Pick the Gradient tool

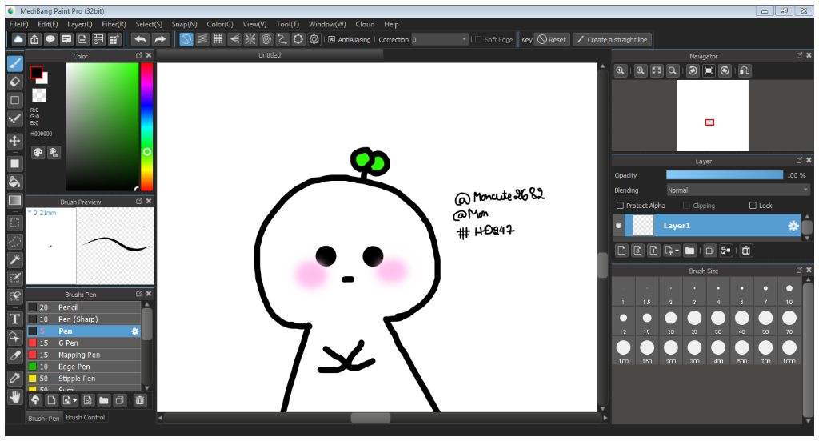click(x=14, y=201)
